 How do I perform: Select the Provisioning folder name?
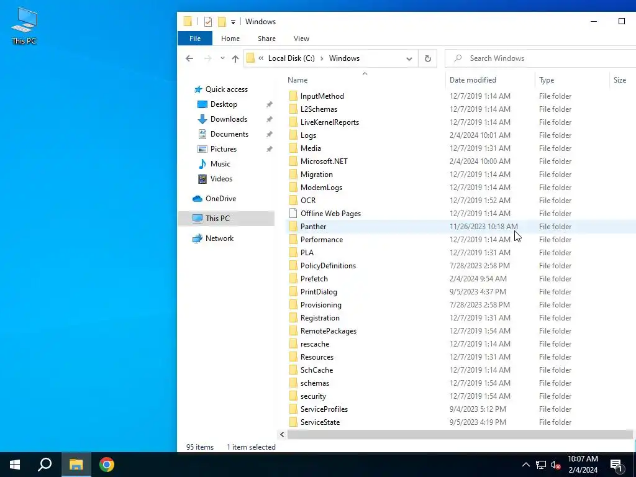click(321, 304)
